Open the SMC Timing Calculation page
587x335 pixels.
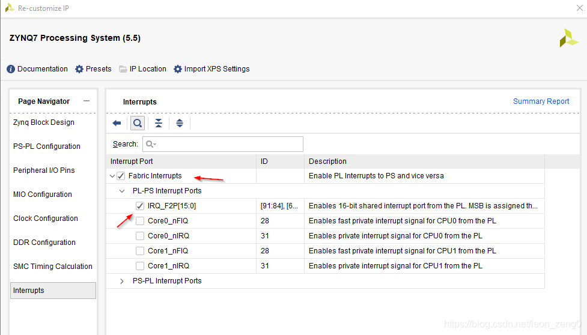pyautogui.click(x=53, y=266)
